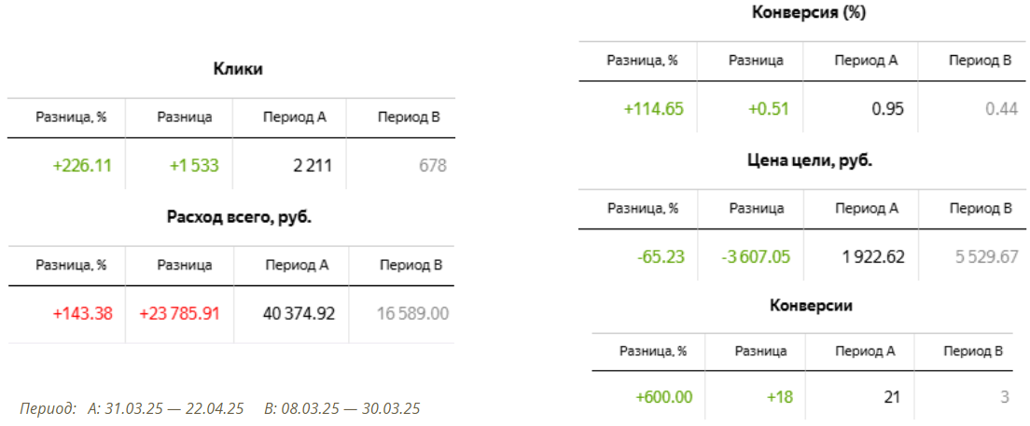
Task: Click the Цена цели, руб. heading
Action: [809, 160]
